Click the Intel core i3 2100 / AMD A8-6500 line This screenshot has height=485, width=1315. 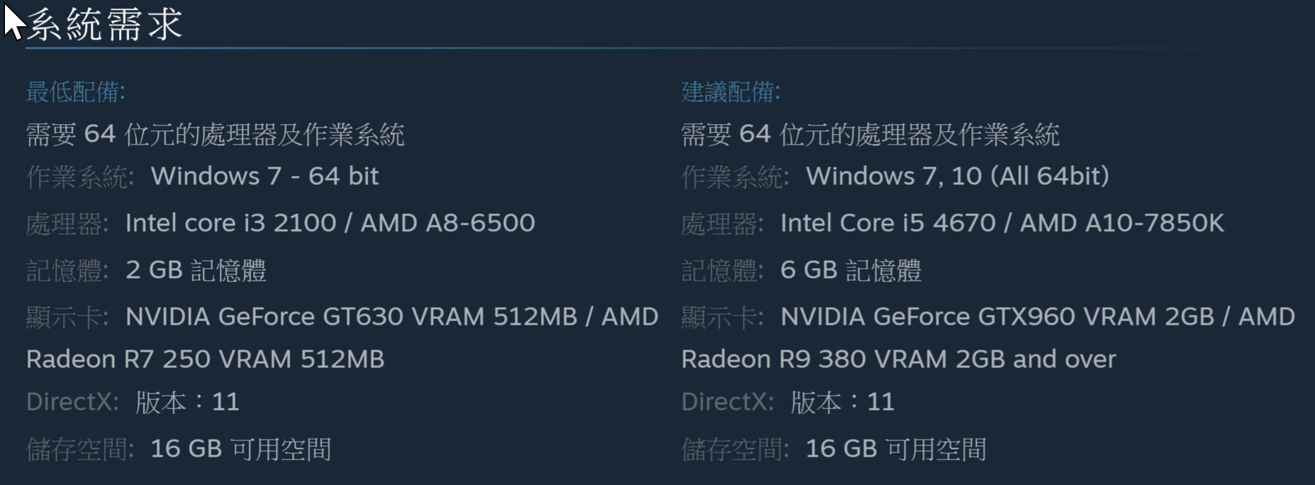click(x=330, y=223)
